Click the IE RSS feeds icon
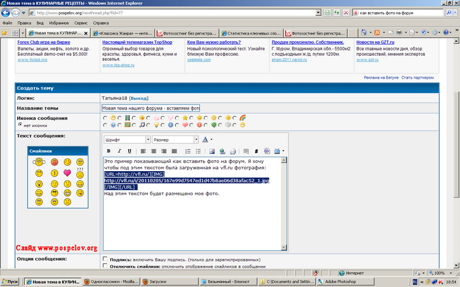The image size is (460, 287). tap(377, 33)
